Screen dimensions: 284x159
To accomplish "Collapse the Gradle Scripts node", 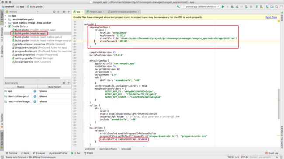I will coord(5,27).
